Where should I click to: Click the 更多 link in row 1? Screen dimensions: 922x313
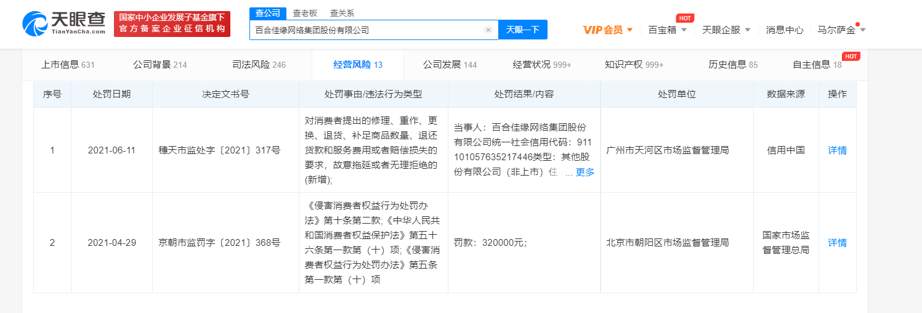click(x=585, y=173)
